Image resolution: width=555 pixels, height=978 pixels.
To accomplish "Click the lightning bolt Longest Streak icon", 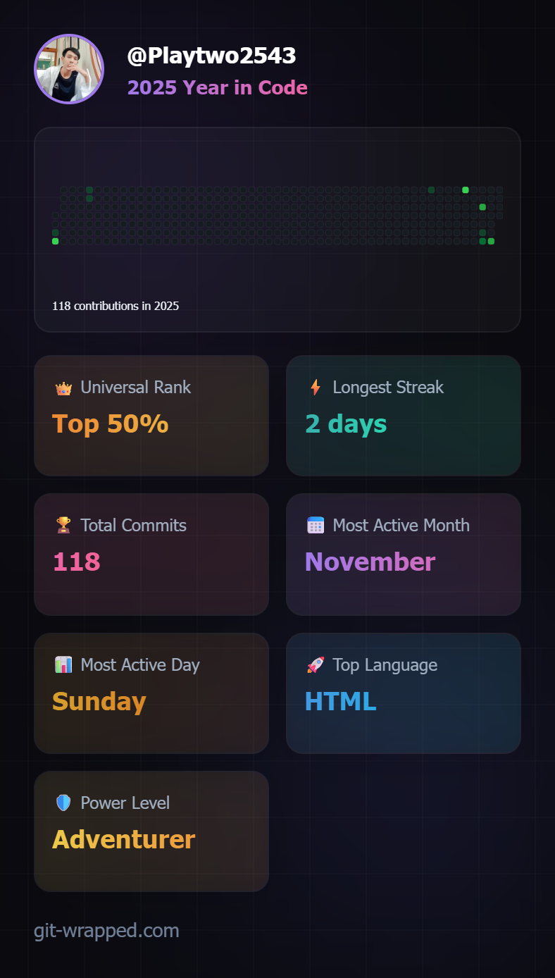I will [x=316, y=388].
